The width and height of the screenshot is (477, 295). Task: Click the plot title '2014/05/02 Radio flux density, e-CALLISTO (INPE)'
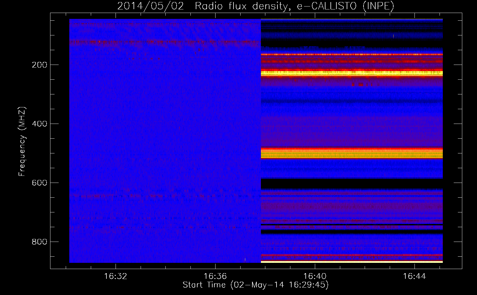pos(256,6)
